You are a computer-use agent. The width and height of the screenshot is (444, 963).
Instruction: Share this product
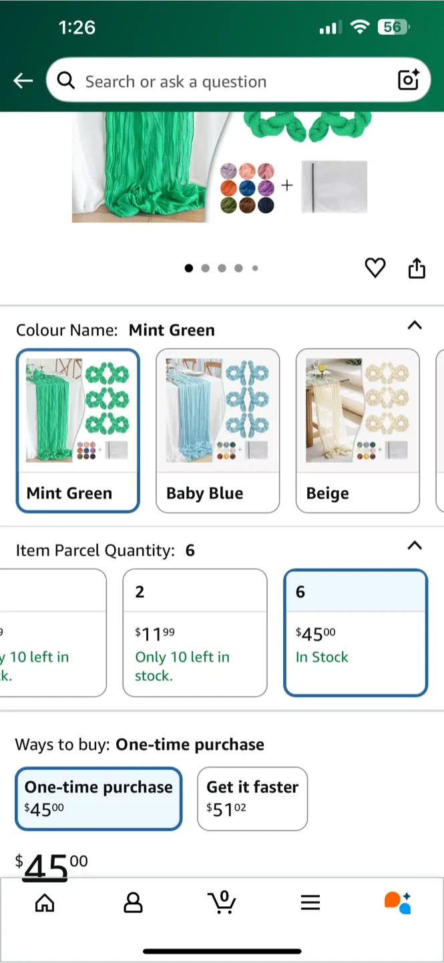416,267
